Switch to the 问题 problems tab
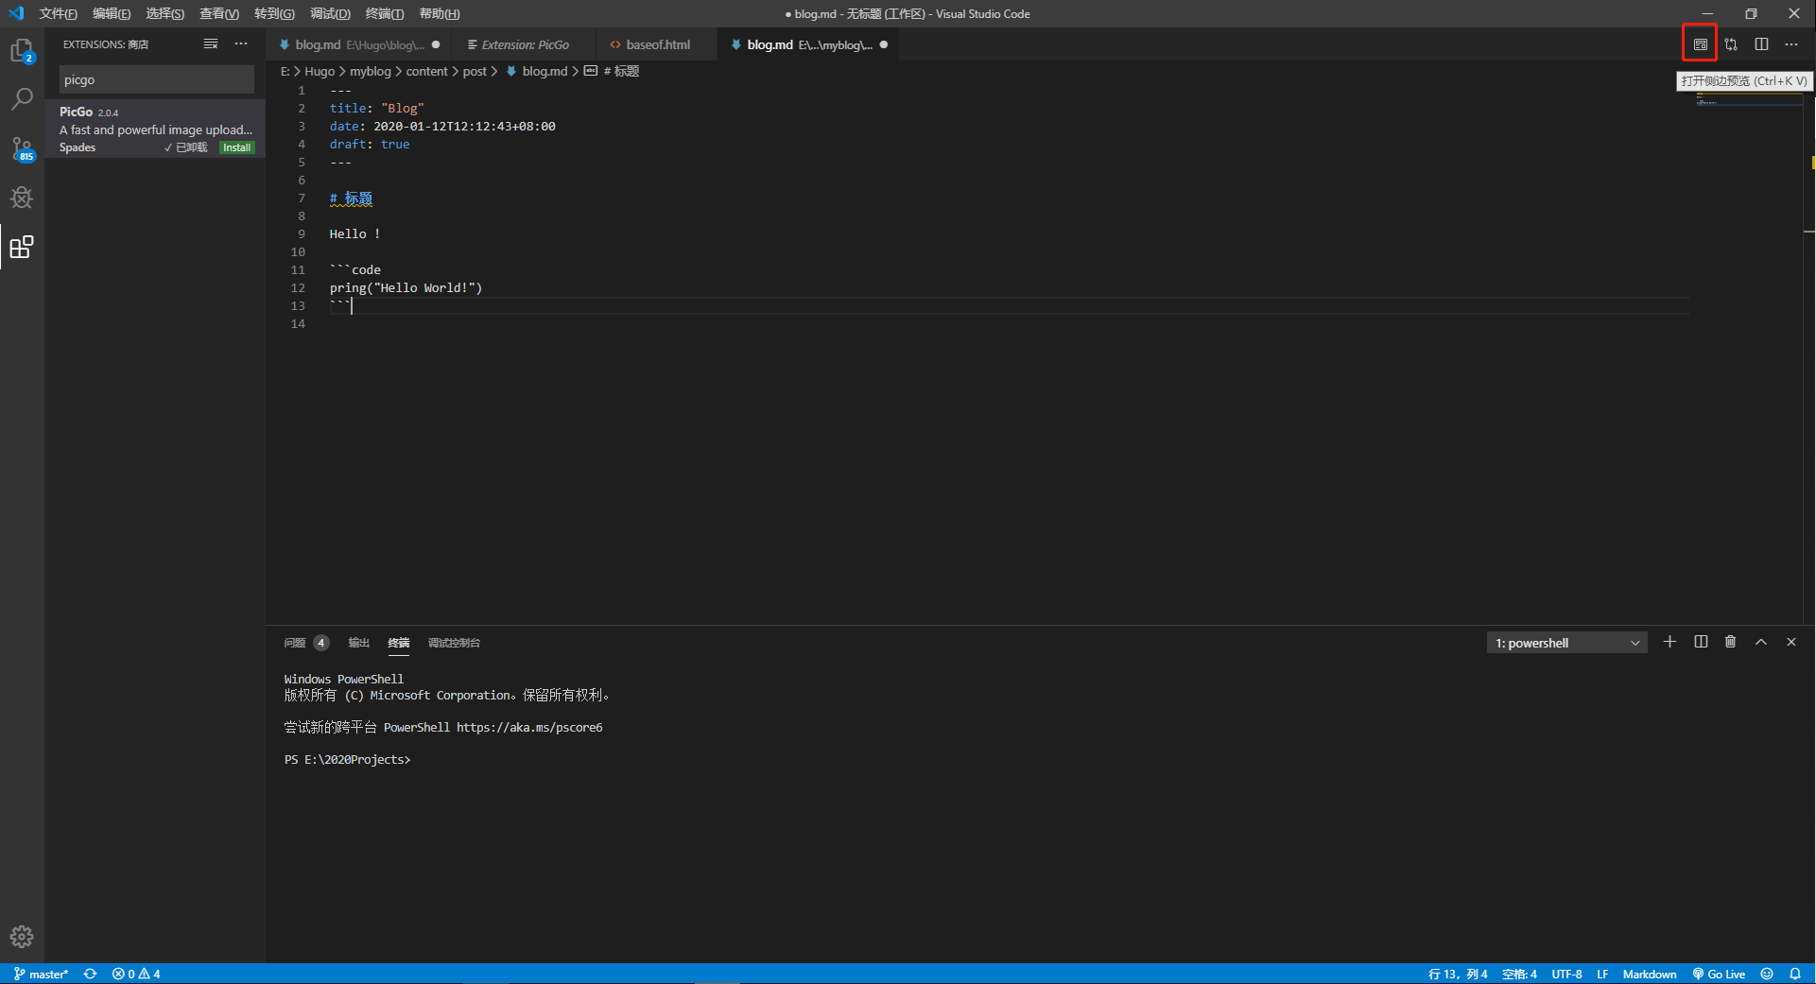Viewport: 1816px width, 984px height. (306, 643)
